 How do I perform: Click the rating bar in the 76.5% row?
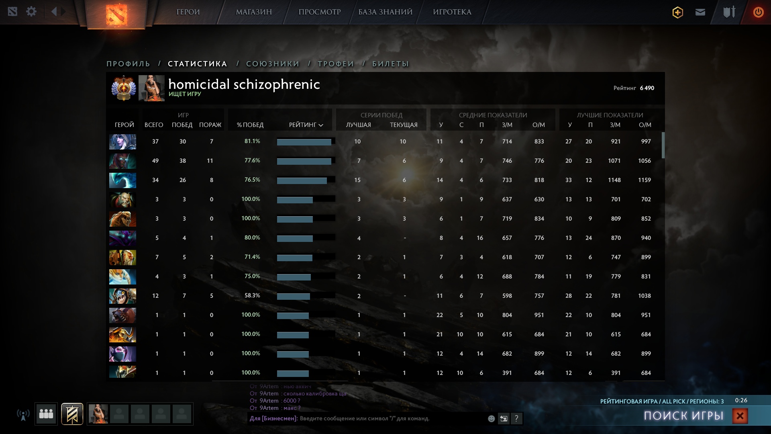point(306,180)
